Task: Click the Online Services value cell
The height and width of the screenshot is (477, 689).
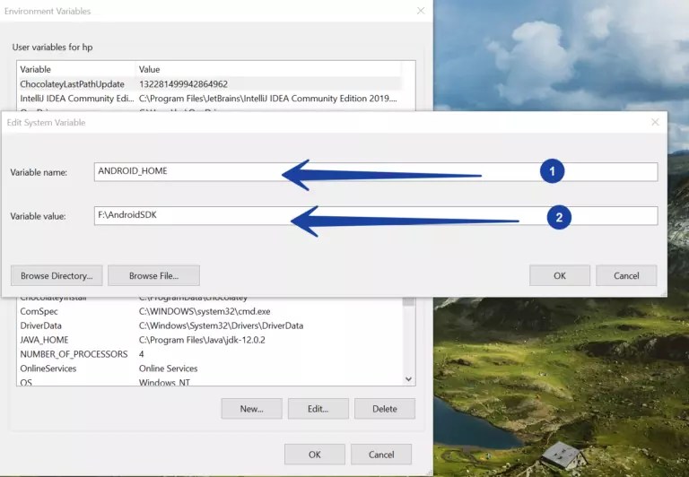Action: click(x=169, y=369)
